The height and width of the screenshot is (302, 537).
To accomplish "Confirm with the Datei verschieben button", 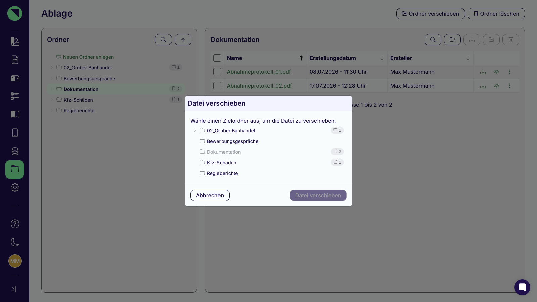I will pos(318,195).
